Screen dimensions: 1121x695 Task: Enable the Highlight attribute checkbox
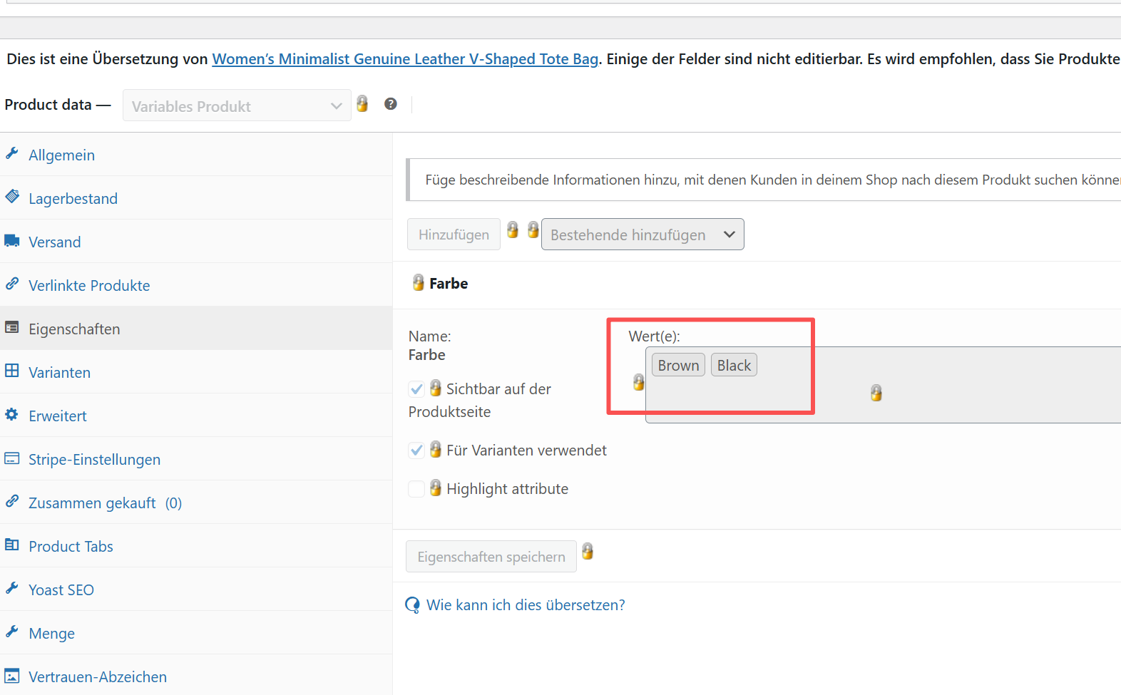coord(416,489)
